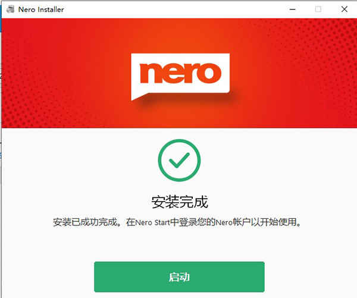The height and width of the screenshot is (298, 357).
Task: Click the 帐户以开始使用 text ending the message
Action: 267,222
